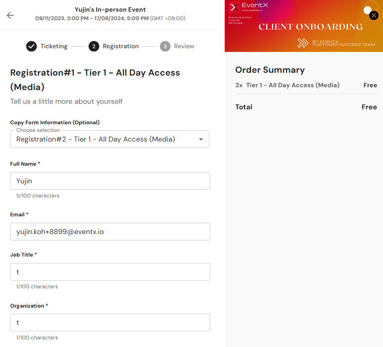383x347 pixels.
Task: Click the Order Summary heading
Action: click(x=270, y=70)
